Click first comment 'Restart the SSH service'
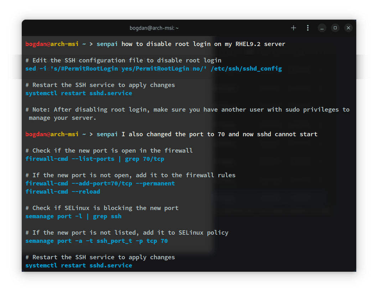Viewport: 378px width, 291px height. coord(100,85)
